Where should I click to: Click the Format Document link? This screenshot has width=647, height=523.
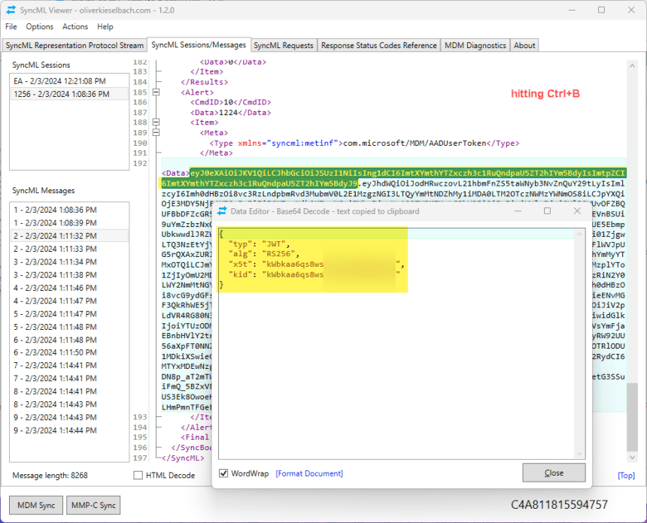309,473
